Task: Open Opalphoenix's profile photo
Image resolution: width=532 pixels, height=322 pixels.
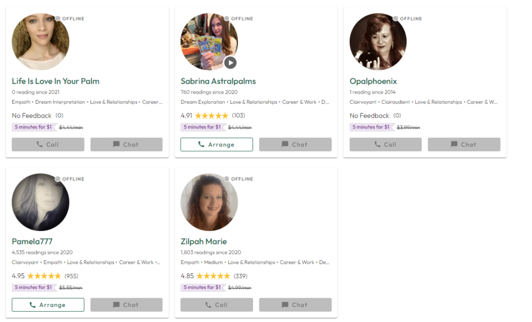Action: coord(378,42)
